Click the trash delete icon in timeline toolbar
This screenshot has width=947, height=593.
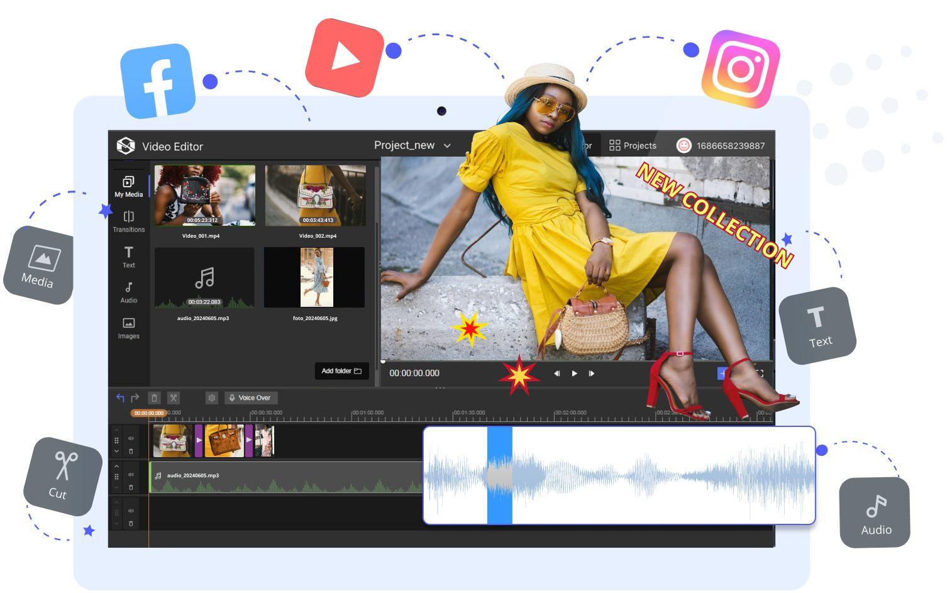(x=154, y=397)
